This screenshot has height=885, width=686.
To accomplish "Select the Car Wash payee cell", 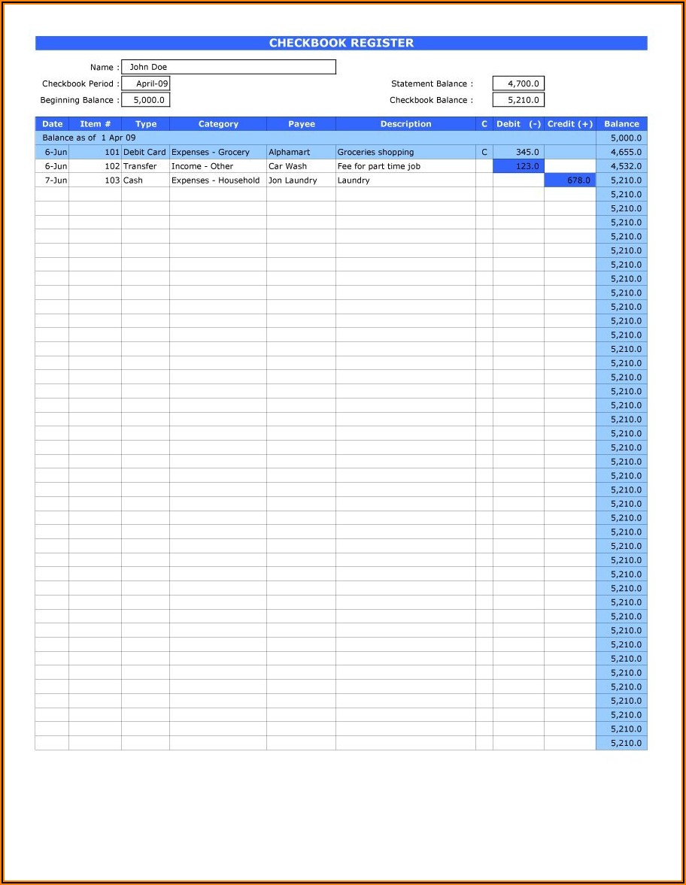I will point(301,166).
